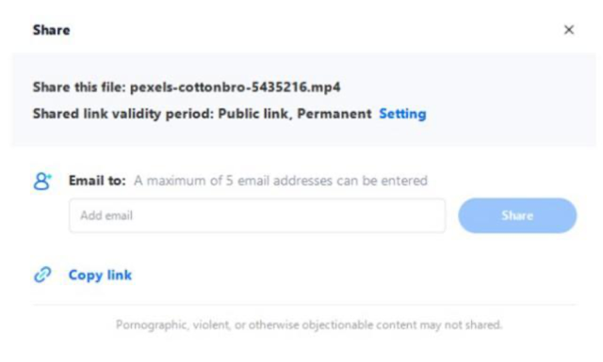Image resolution: width=603 pixels, height=362 pixels.
Task: Click the gray file info banner
Action: tap(303, 100)
